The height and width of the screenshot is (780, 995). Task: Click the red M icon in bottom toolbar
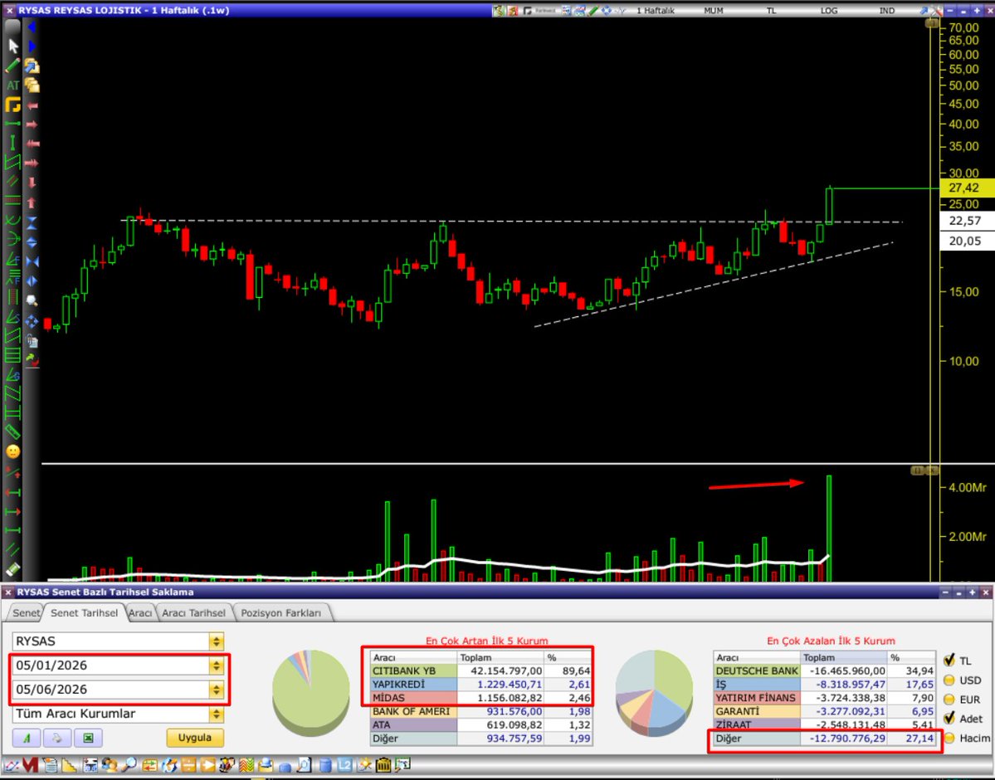click(30, 765)
